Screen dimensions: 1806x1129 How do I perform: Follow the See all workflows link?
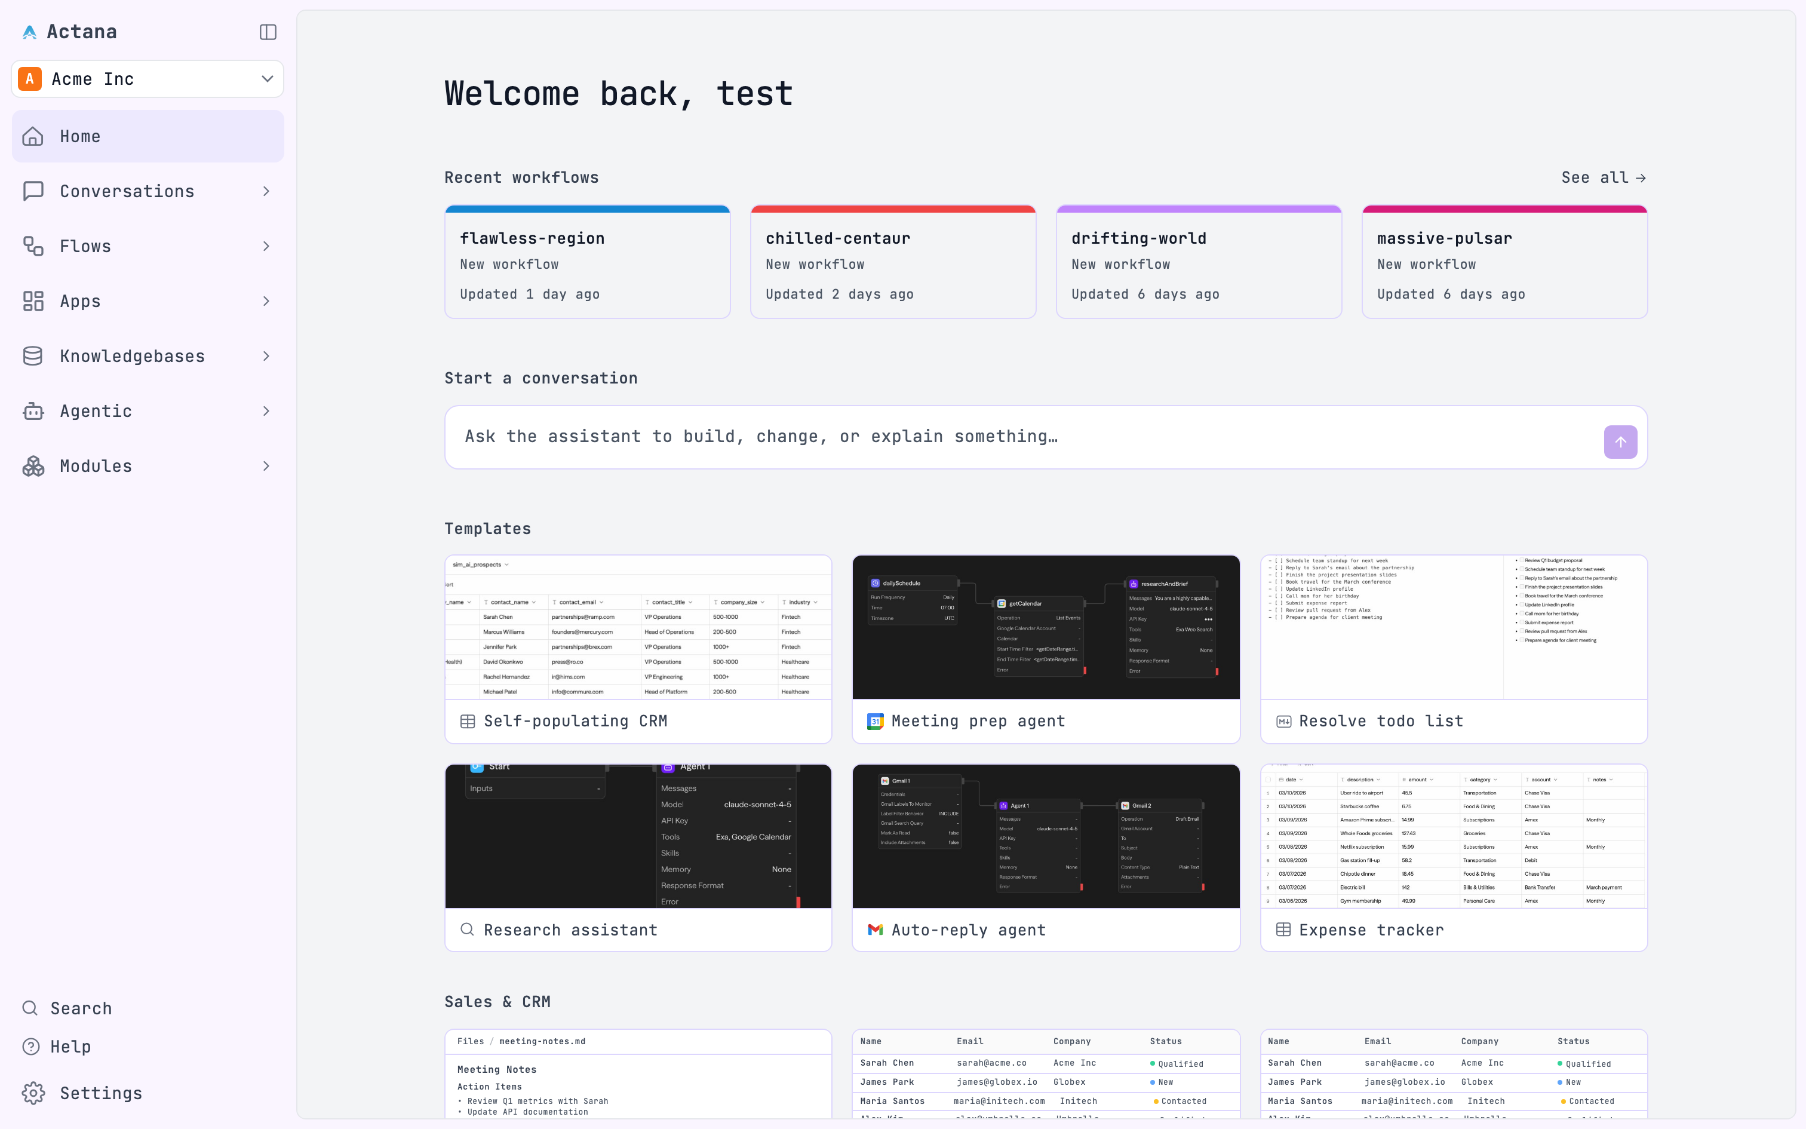coord(1604,178)
